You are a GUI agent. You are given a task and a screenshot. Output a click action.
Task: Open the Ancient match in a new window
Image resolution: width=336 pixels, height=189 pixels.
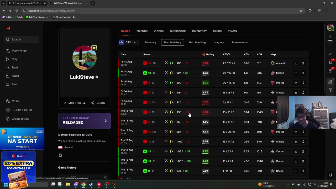tap(303, 63)
